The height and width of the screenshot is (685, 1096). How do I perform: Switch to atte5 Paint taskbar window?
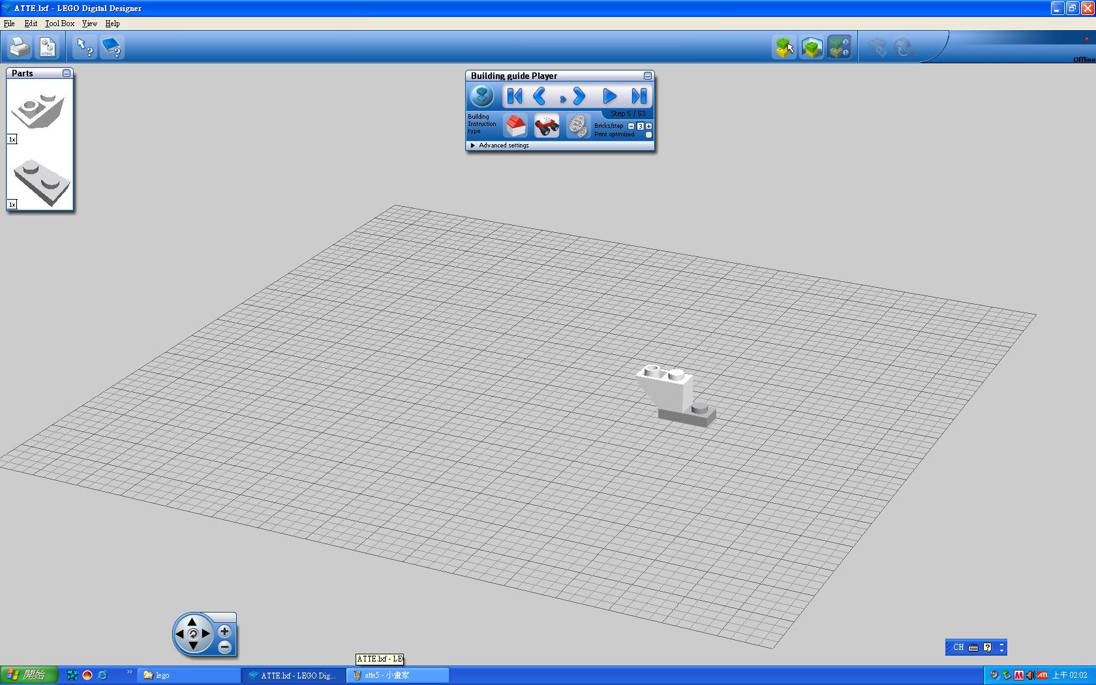(x=398, y=675)
